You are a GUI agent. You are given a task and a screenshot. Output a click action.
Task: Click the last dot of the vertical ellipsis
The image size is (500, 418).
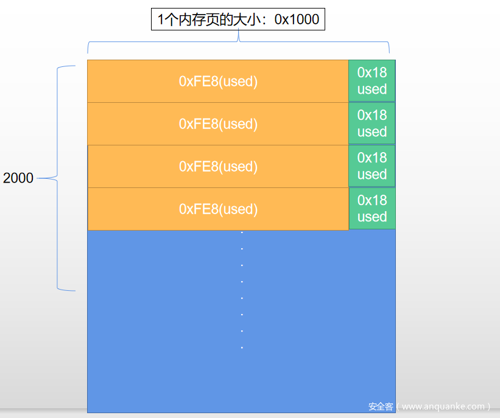[x=242, y=347]
